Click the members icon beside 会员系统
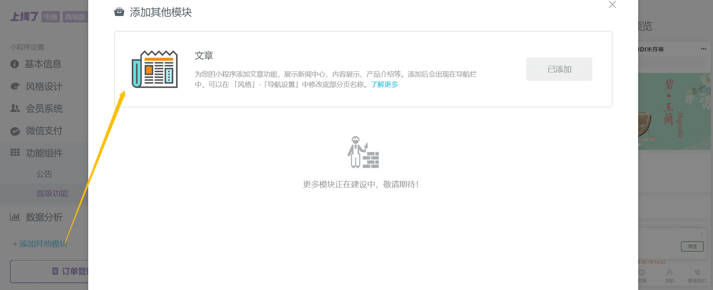Screen dimensions: 713x290 point(15,108)
